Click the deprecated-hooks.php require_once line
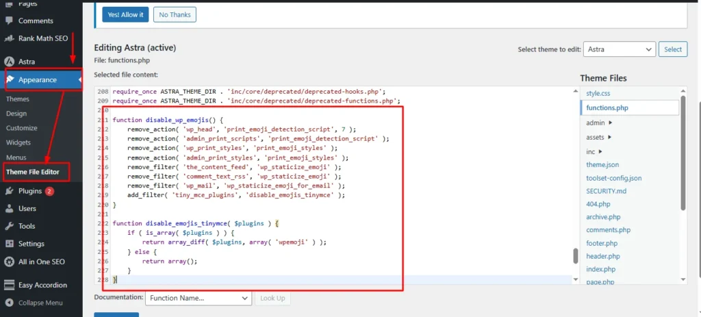Viewport: 701px width, 317px height. pyautogui.click(x=249, y=91)
